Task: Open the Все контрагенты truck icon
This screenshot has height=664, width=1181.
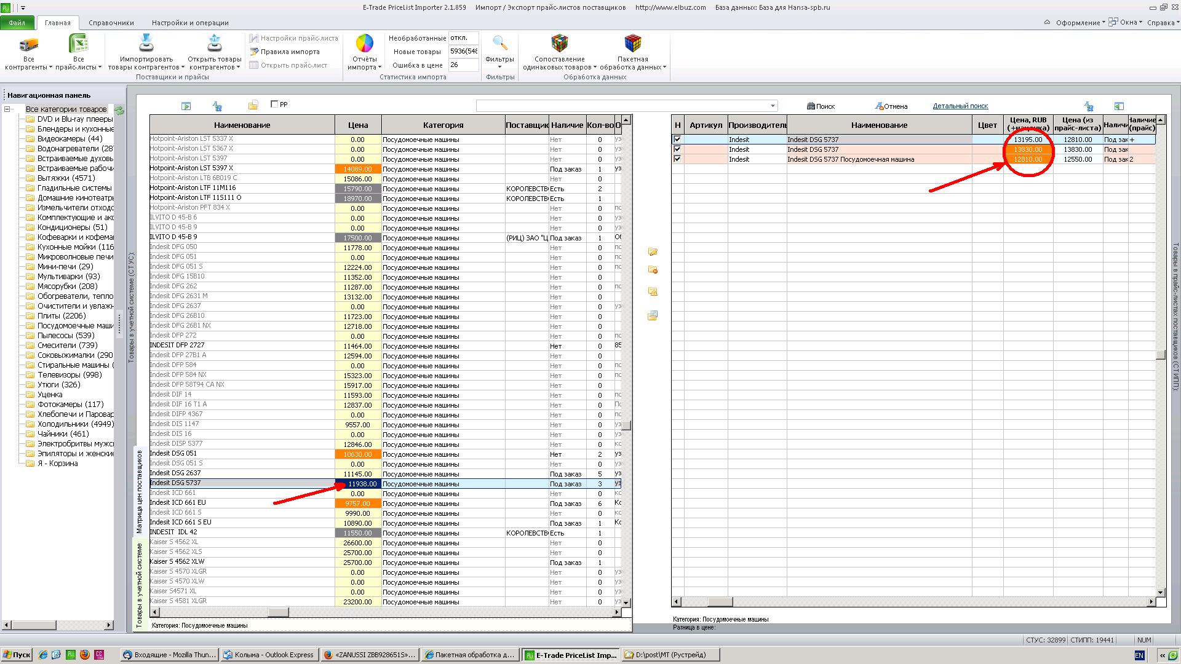Action: pyautogui.click(x=28, y=45)
